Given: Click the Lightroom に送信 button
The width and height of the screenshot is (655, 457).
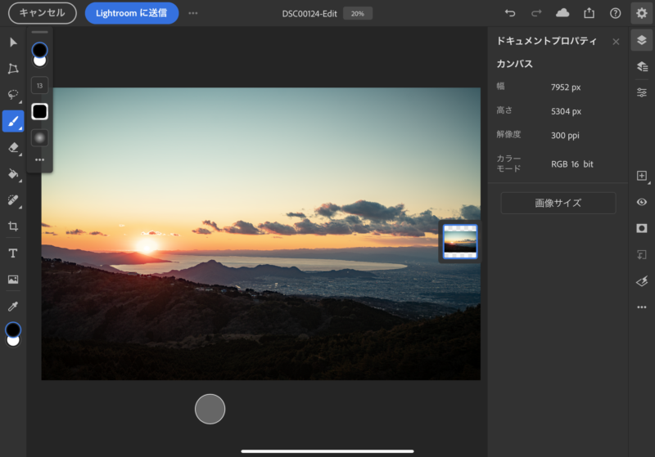Looking at the screenshot, I should (x=132, y=13).
